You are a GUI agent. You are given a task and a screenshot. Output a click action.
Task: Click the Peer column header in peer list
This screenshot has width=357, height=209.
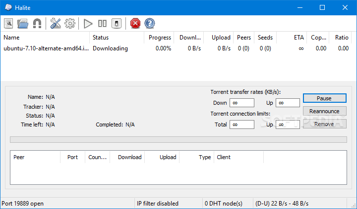[35, 157]
